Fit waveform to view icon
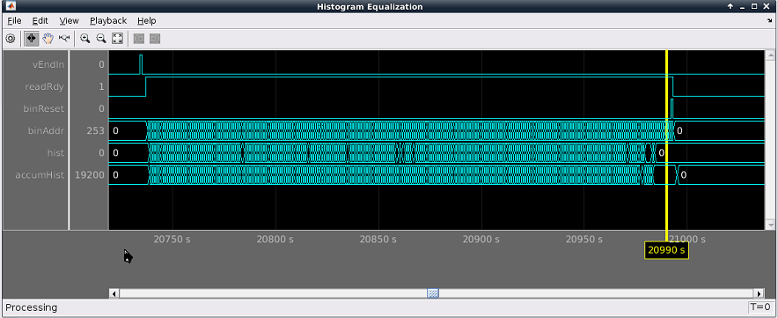The height and width of the screenshot is (318, 778). (x=118, y=38)
